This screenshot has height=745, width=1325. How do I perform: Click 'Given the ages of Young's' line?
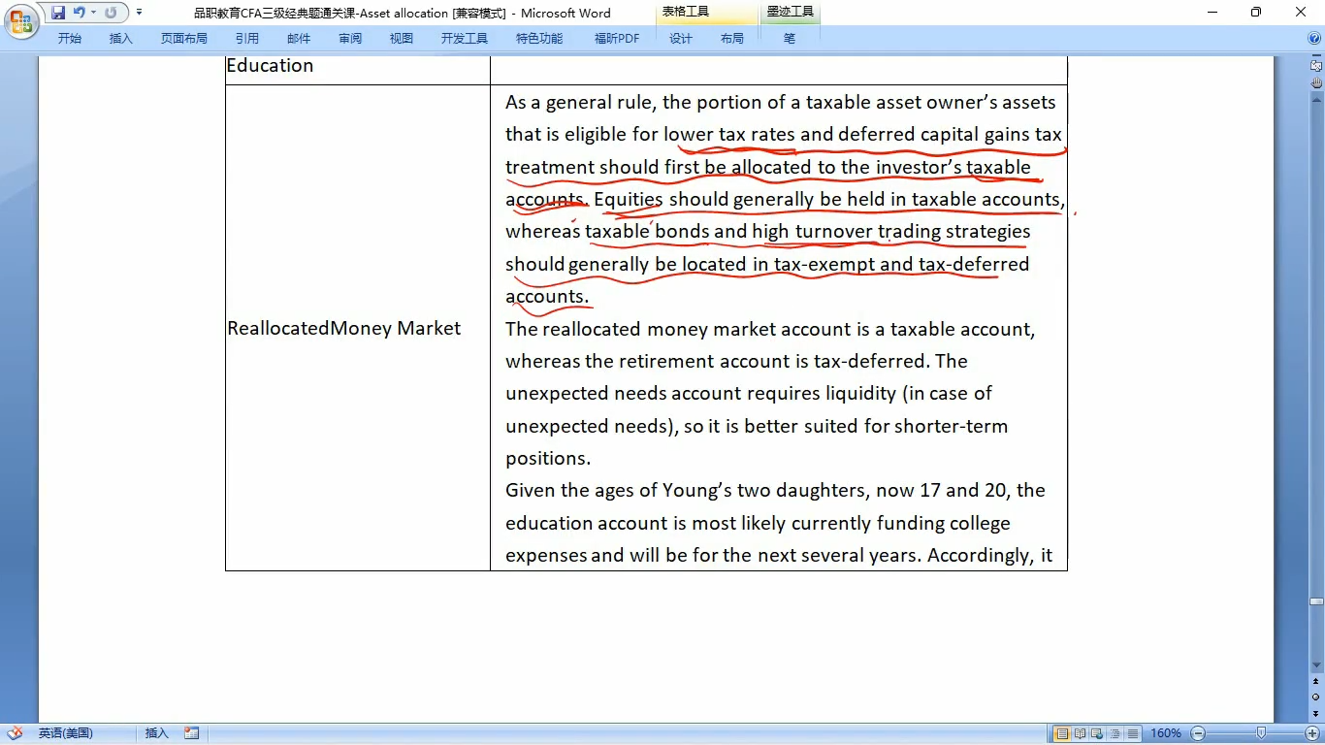775,490
